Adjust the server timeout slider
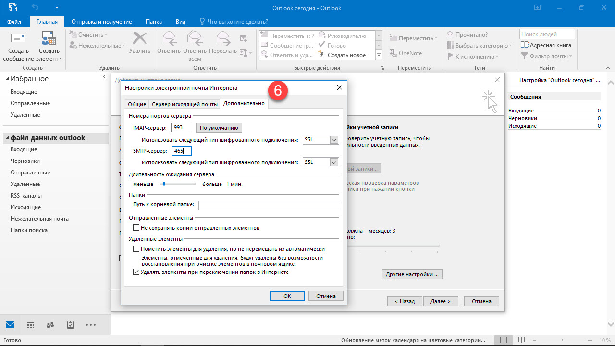The width and height of the screenshot is (615, 346). point(164,184)
